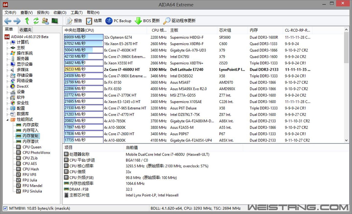Screen dimensions: 352x214
Task: Select the DirectX icon in tree
Action: coord(13,86)
